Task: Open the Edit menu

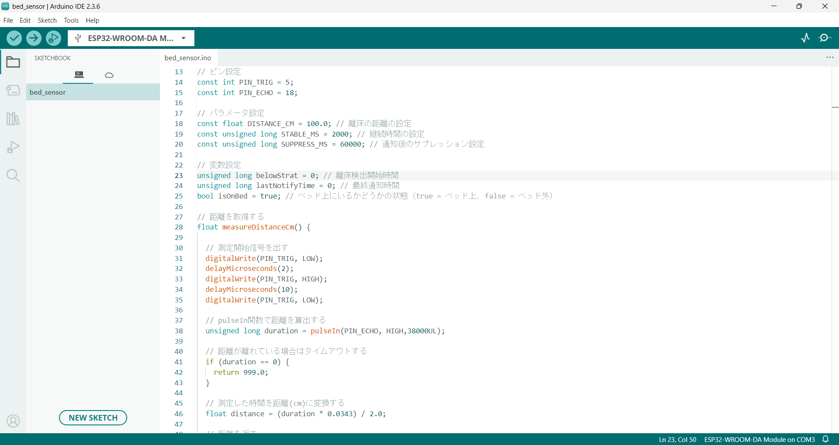Action: pos(25,21)
